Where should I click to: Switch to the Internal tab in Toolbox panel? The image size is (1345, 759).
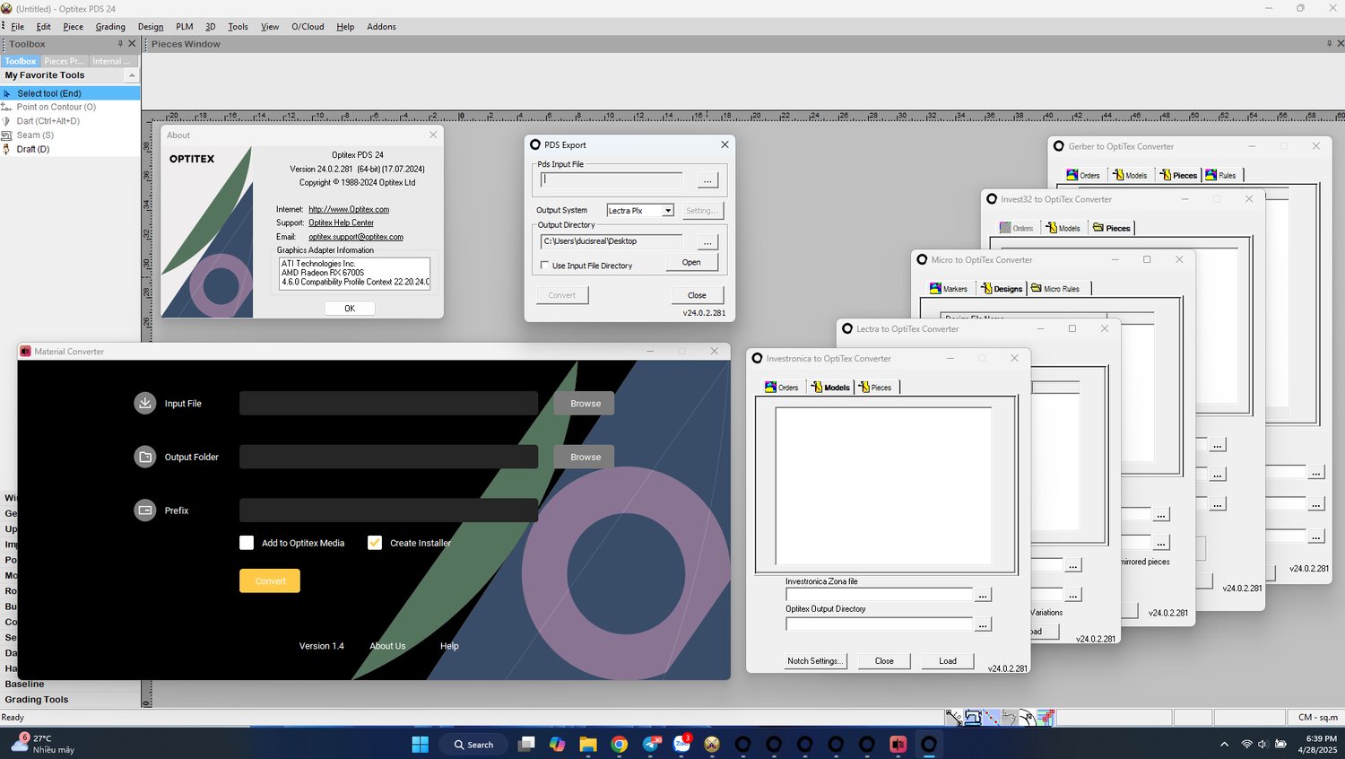tap(111, 61)
